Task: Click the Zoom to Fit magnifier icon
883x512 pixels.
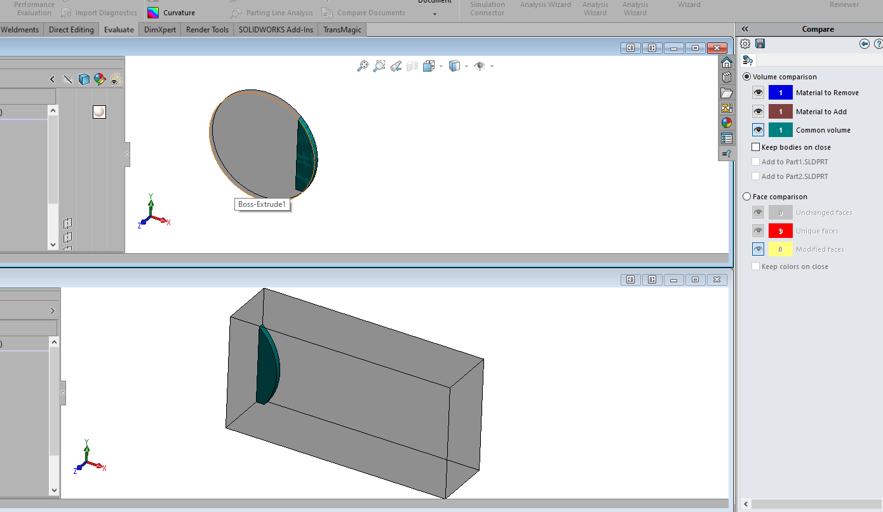Action: pos(363,66)
